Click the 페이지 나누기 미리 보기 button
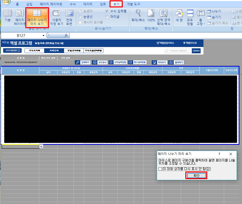Screen dimensions: 242x204 (x=37, y=17)
